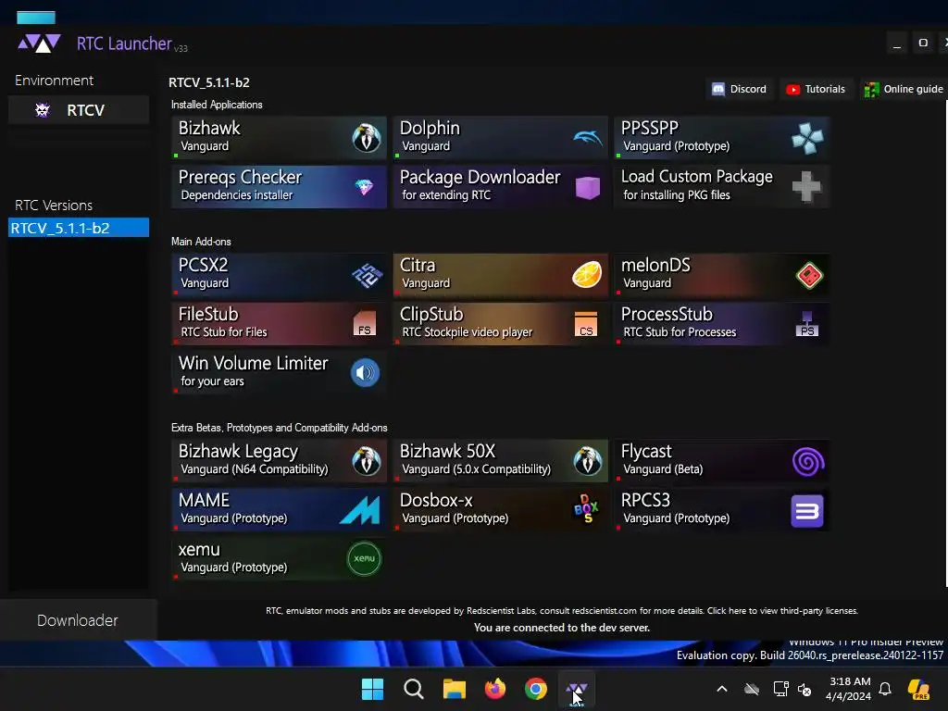Show hidden system tray icons chevron
The height and width of the screenshot is (711, 948).
(722, 689)
